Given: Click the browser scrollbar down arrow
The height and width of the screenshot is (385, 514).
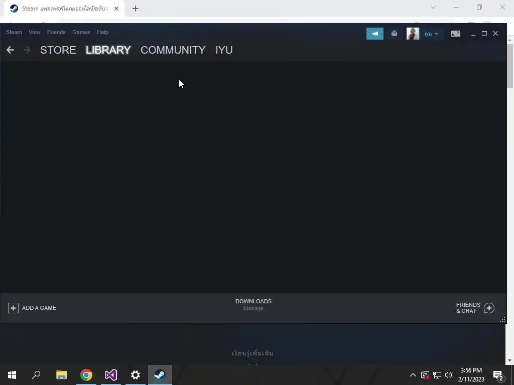Looking at the screenshot, I should click(510, 360).
